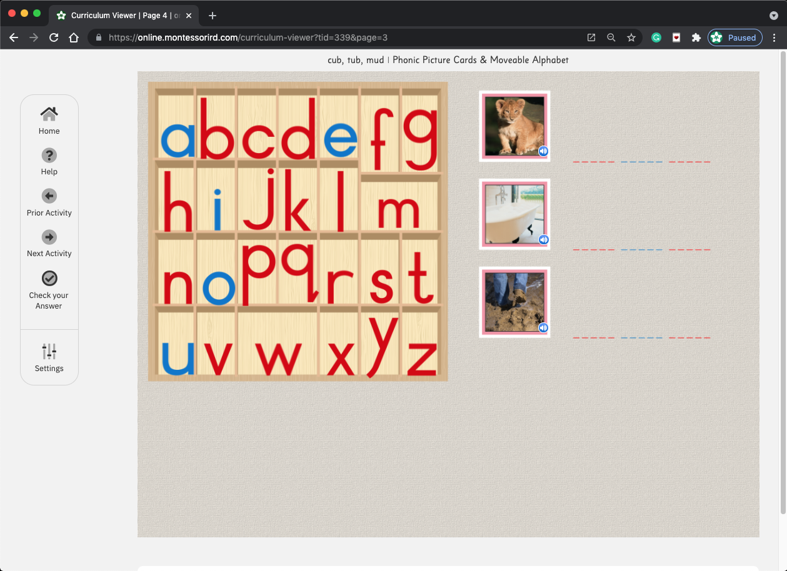The width and height of the screenshot is (787, 571).
Task: Click the Paused profile button
Action: (x=735, y=37)
